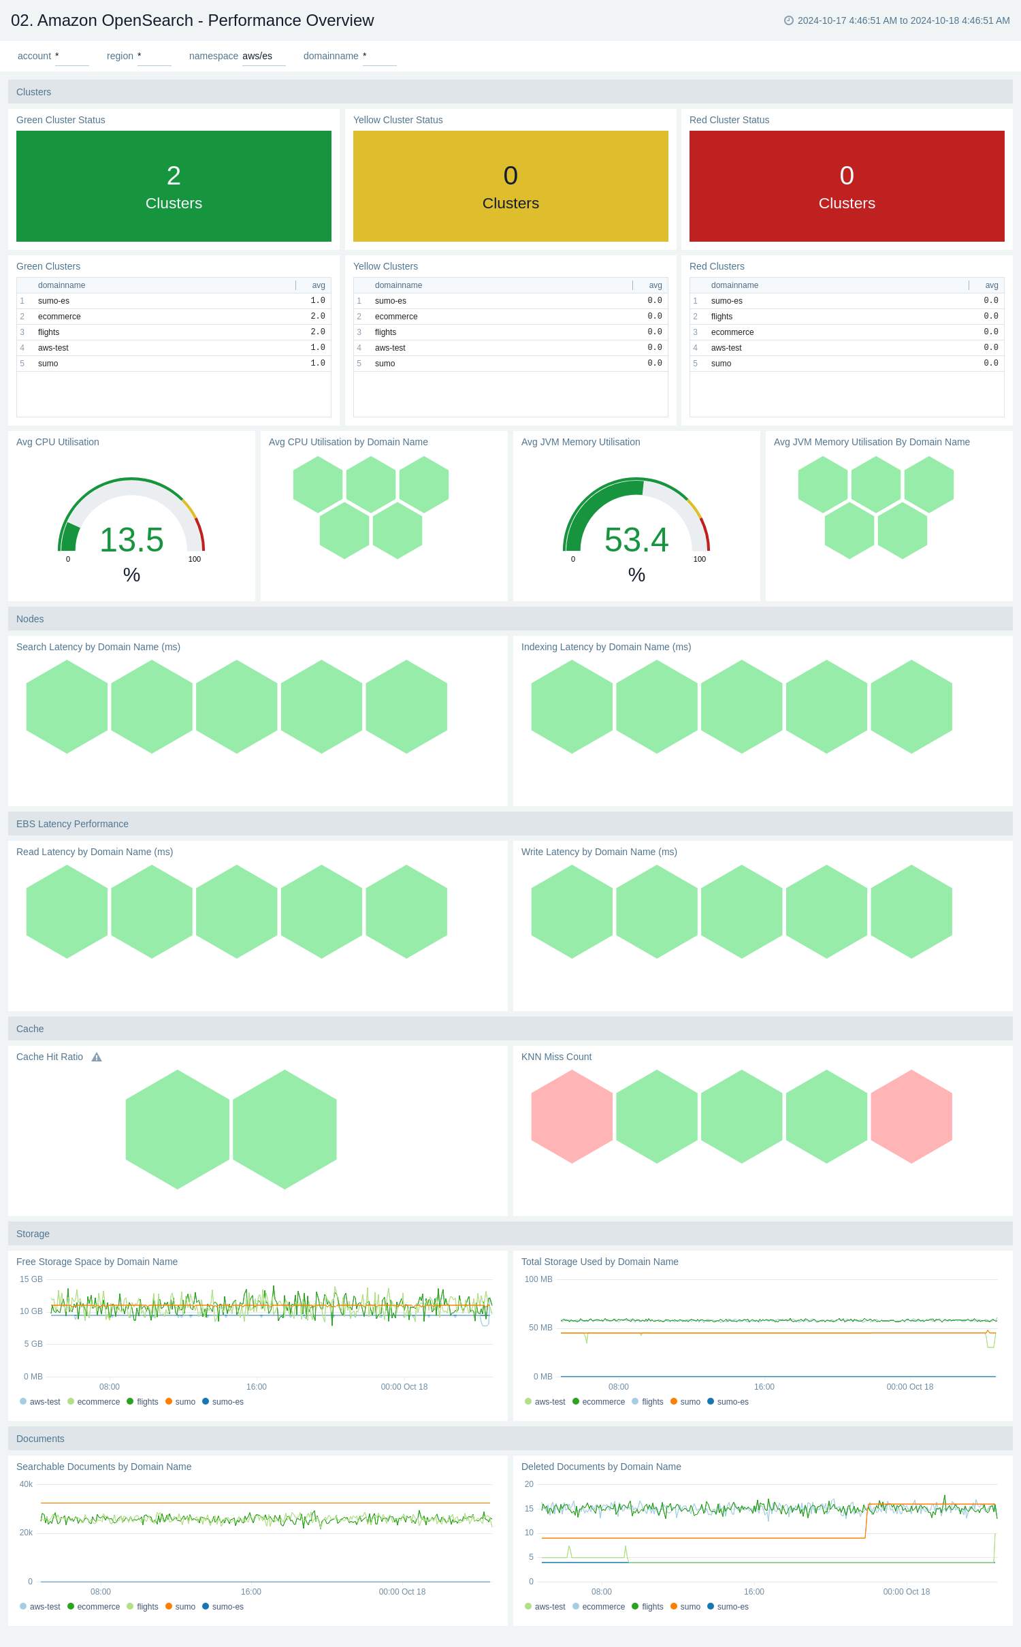Click the region filter input field
This screenshot has height=1647, width=1021.
(x=154, y=57)
